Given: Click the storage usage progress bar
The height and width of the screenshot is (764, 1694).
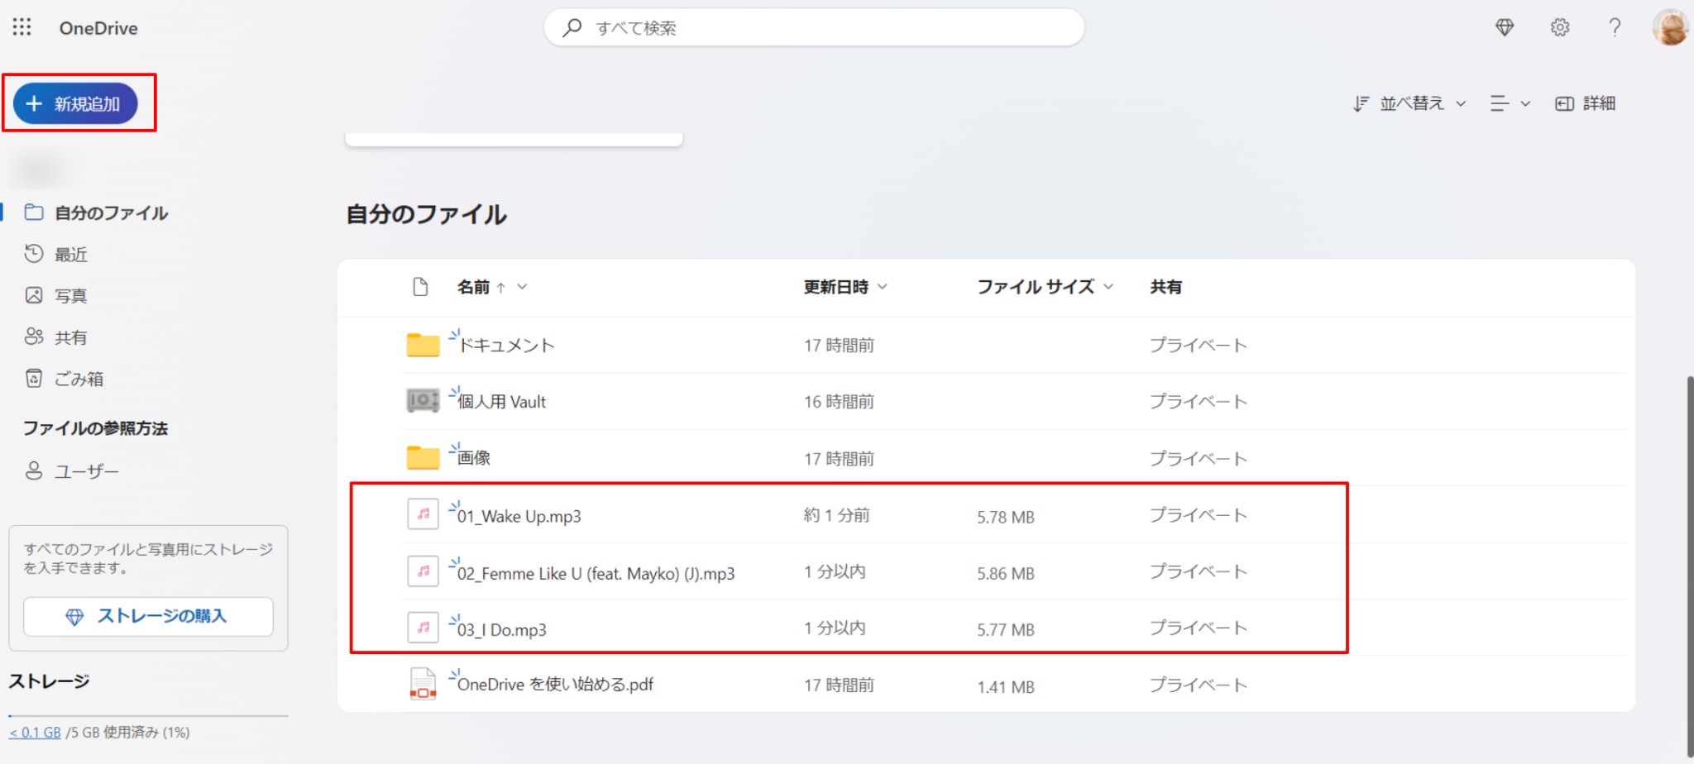Looking at the screenshot, I should 148,715.
